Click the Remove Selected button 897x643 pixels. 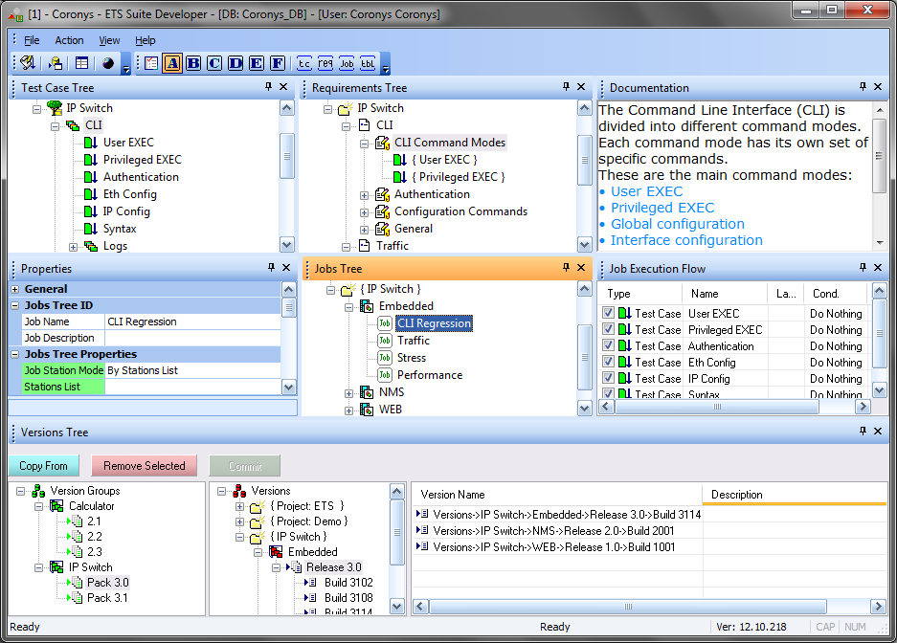click(x=145, y=466)
